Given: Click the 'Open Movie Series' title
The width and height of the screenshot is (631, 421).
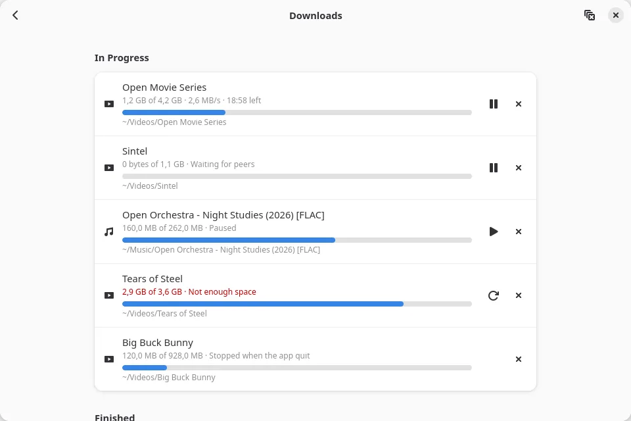Looking at the screenshot, I should pyautogui.click(x=164, y=87).
